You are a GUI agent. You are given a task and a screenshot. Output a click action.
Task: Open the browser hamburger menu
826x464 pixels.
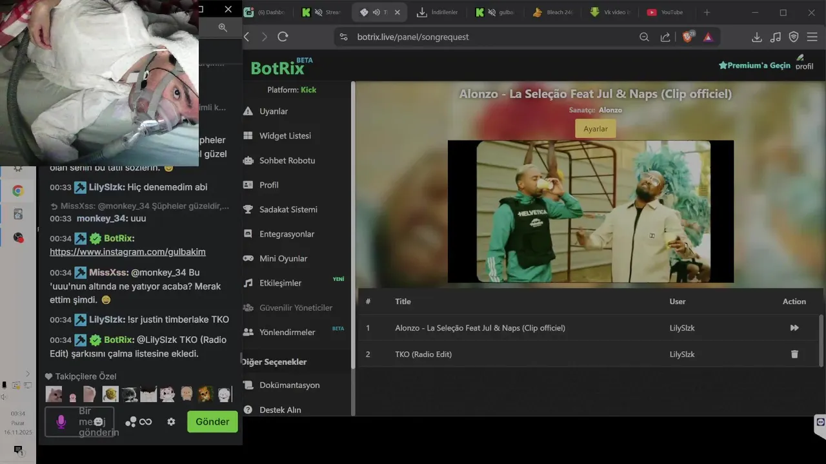[x=812, y=37]
